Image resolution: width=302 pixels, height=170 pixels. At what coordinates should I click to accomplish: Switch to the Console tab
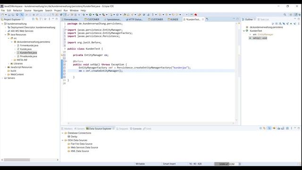click(136, 128)
